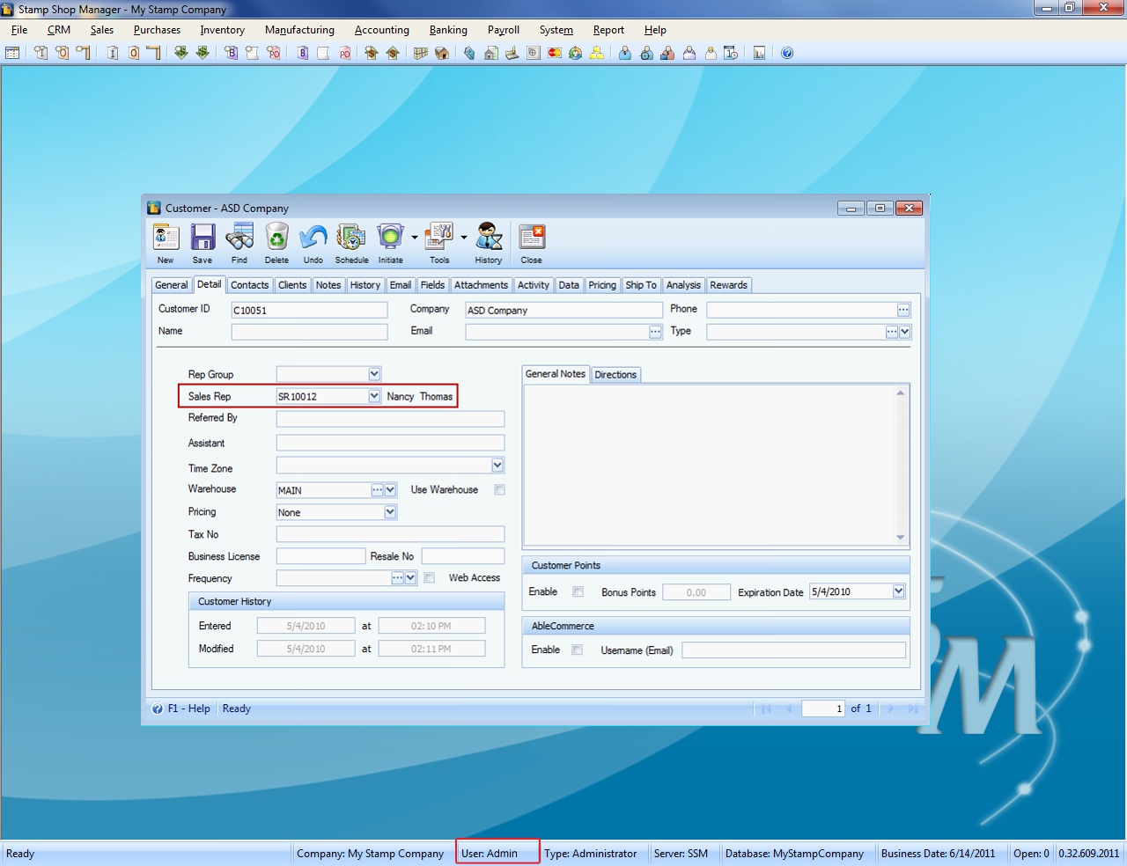Enable the AbleCommerce checkbox
The height and width of the screenshot is (866, 1127).
click(x=578, y=649)
